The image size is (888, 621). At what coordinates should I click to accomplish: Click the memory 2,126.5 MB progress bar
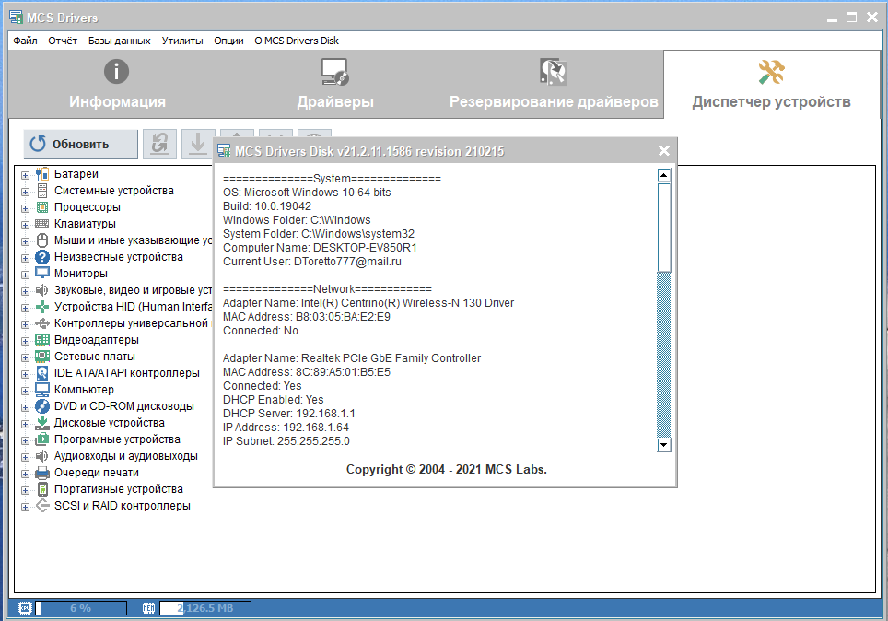[x=205, y=608]
